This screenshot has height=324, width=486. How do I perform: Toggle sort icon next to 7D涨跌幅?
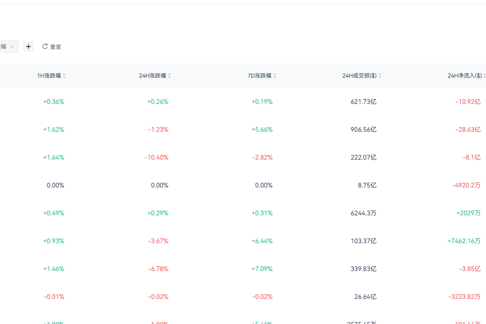(x=275, y=76)
